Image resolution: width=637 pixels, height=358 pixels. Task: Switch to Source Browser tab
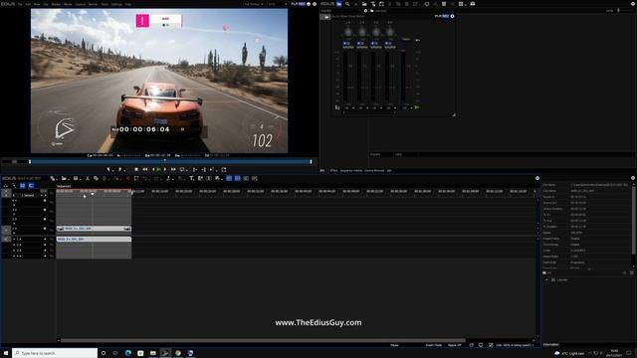374,170
